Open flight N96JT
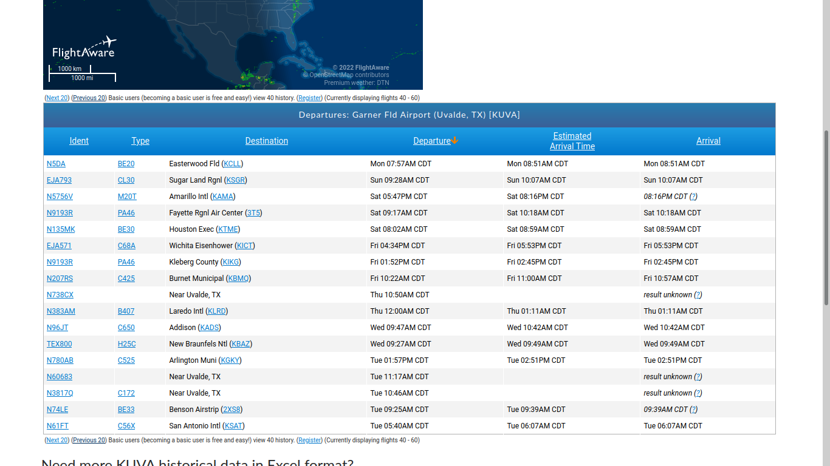Viewport: 830px width, 466px height. point(58,328)
